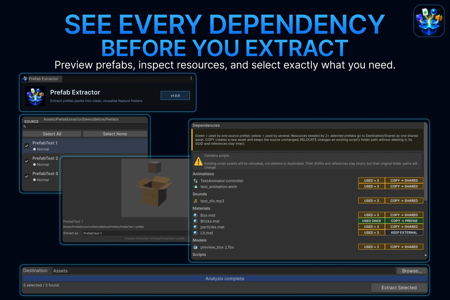Click the COPY → SHARED badge on the TestAnimator.controller row
Viewport: 450px width, 300px height.
pyautogui.click(x=404, y=180)
